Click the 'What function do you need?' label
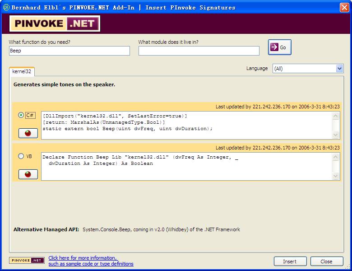Image resolution: width=352 pixels, height=271 pixels. coord(40,42)
